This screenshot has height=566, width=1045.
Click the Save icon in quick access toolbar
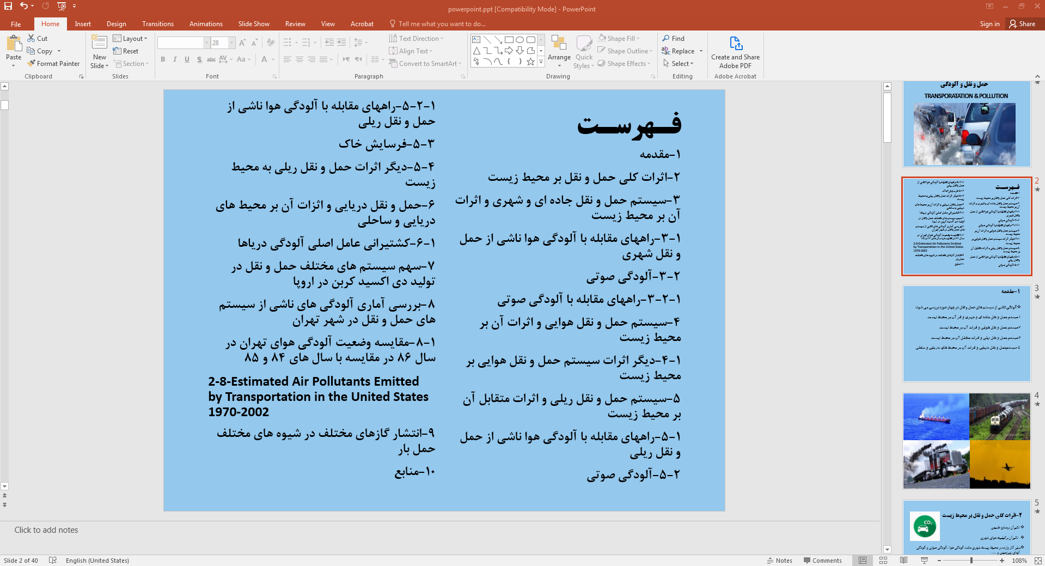click(8, 6)
